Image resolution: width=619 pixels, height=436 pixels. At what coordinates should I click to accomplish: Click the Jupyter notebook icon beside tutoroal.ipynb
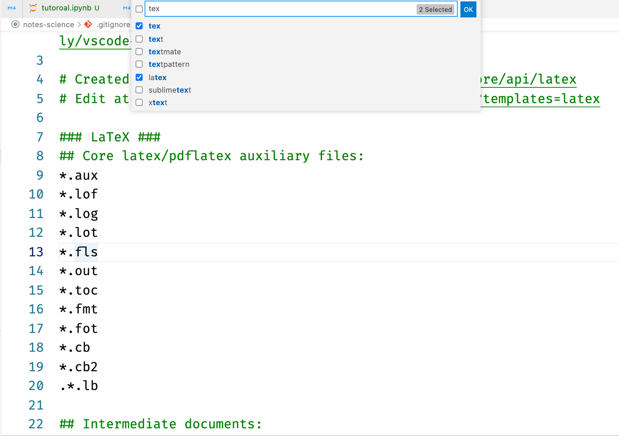pos(33,7)
